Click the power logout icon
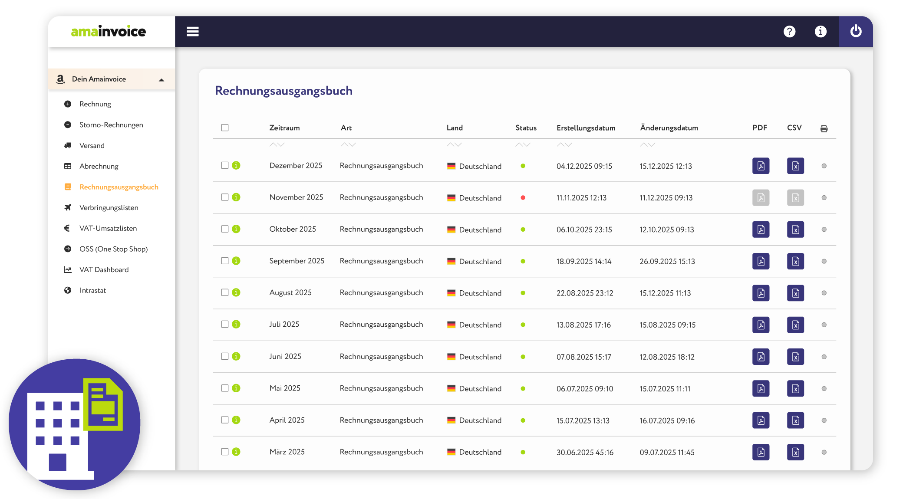Image resolution: width=903 pixels, height=499 pixels. (856, 31)
